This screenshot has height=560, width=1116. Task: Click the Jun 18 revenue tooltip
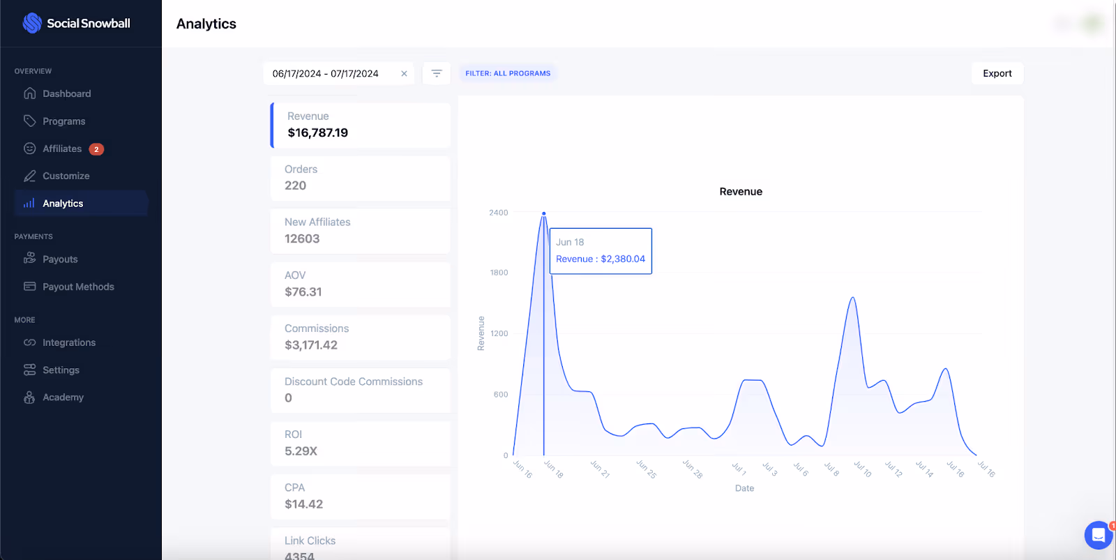pyautogui.click(x=601, y=251)
